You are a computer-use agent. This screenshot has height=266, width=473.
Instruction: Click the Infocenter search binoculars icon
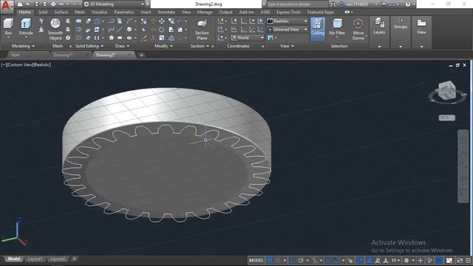333,4
